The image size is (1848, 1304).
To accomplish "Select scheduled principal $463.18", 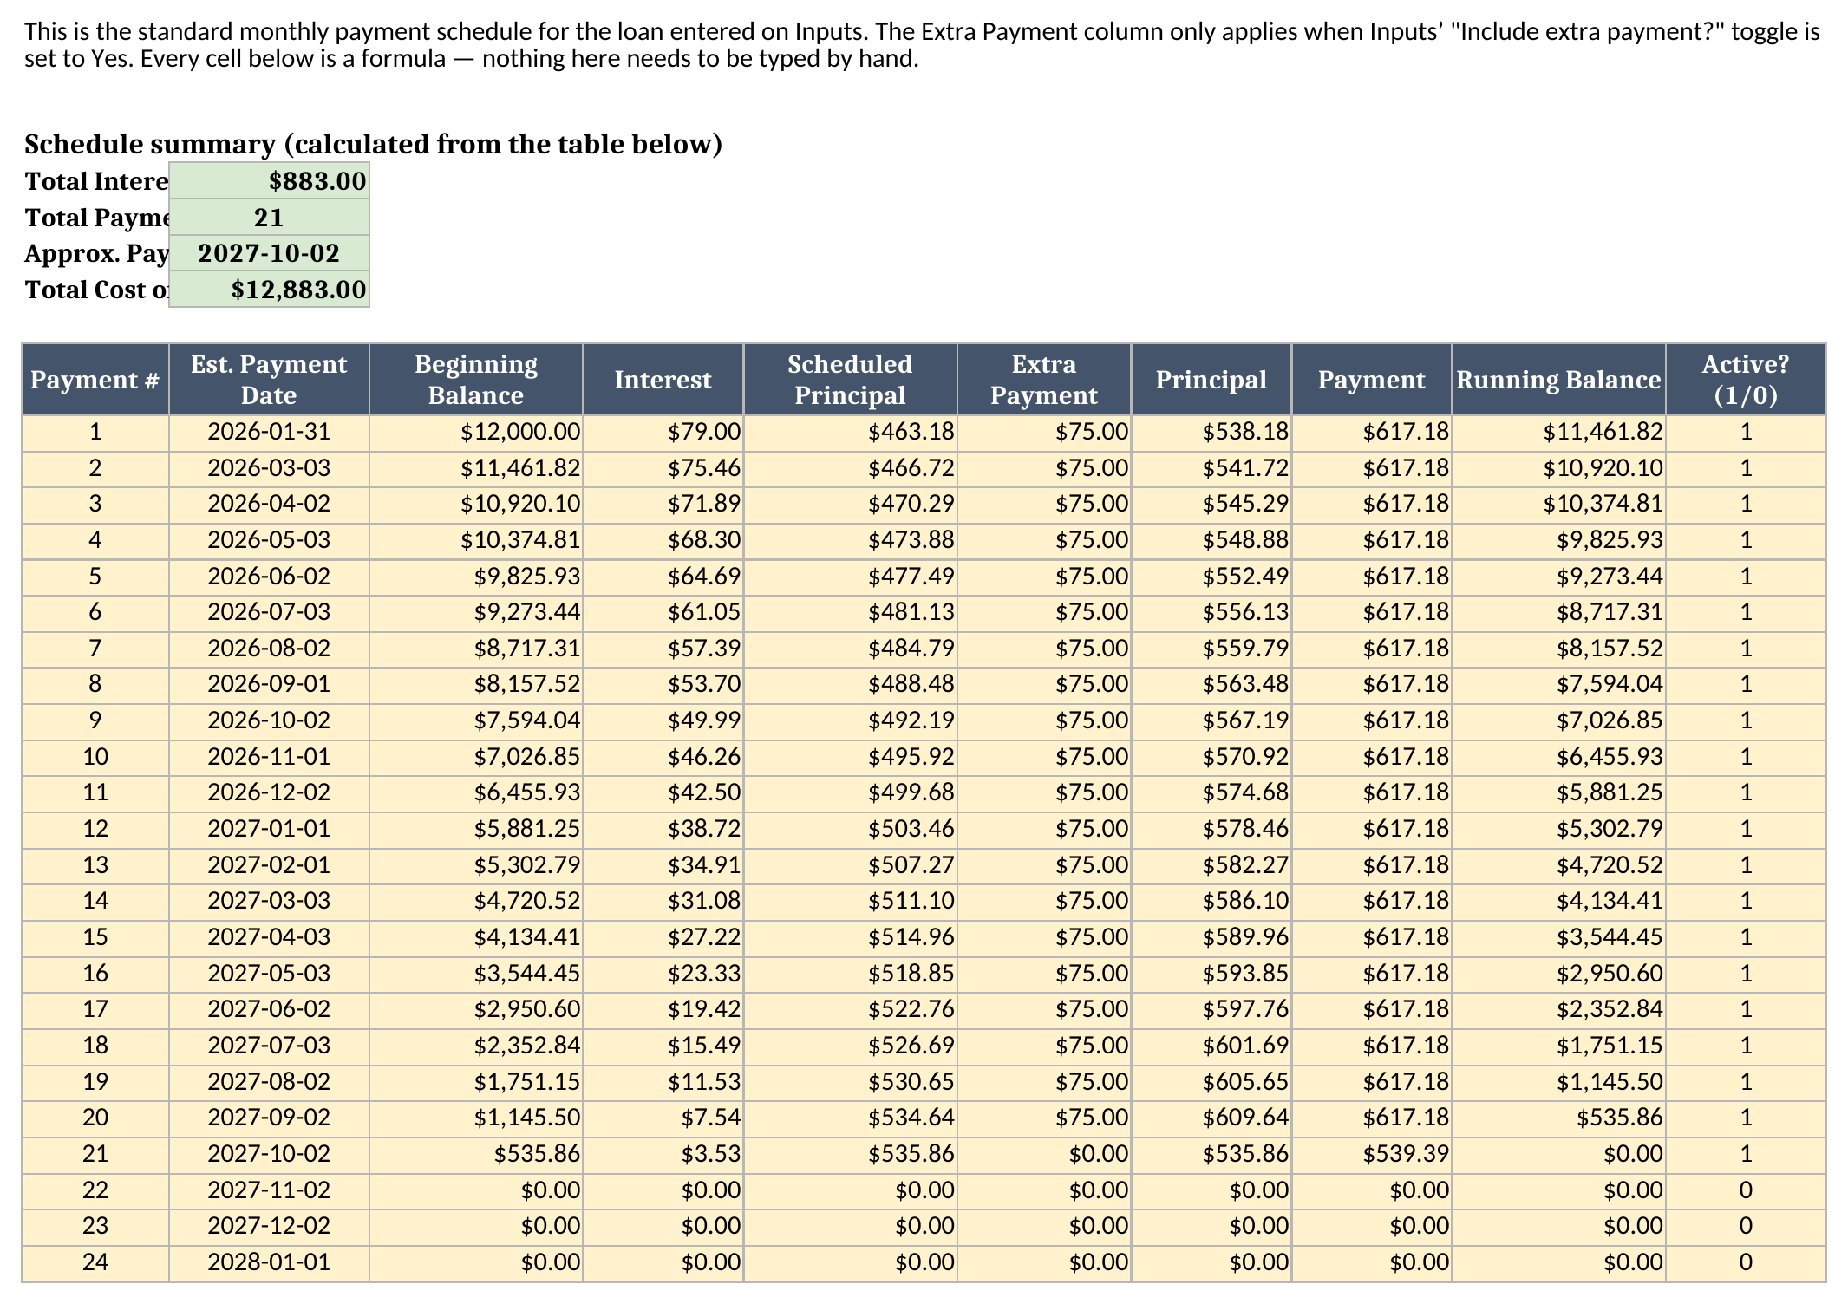I will 850,433.
